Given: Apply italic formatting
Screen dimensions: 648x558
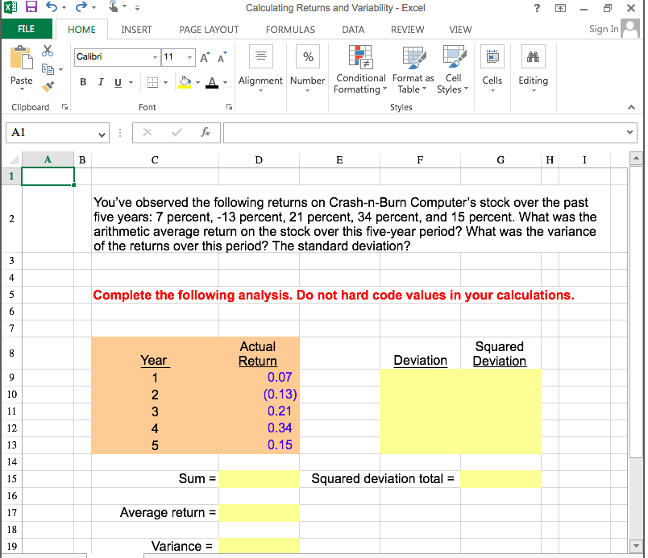Looking at the screenshot, I should (101, 81).
